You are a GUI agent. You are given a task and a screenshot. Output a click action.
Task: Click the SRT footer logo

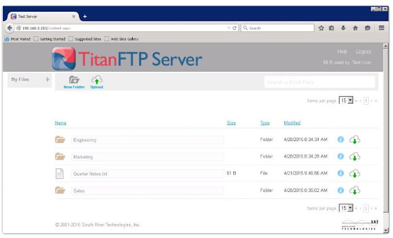[360, 225]
